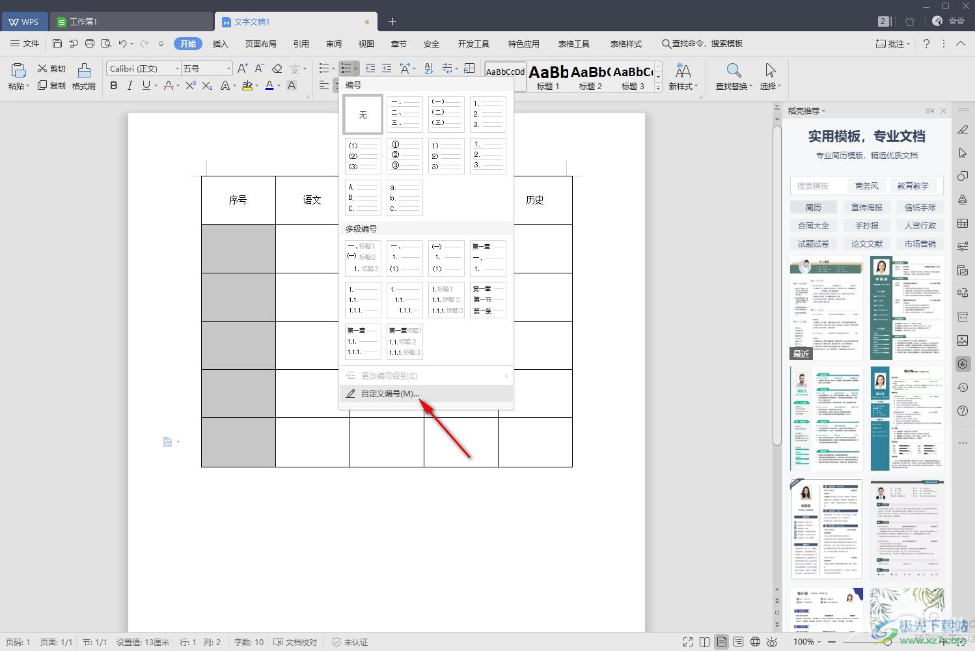The image size is (975, 651).
Task: Open the image tool in right sidebar
Action: pos(963,340)
